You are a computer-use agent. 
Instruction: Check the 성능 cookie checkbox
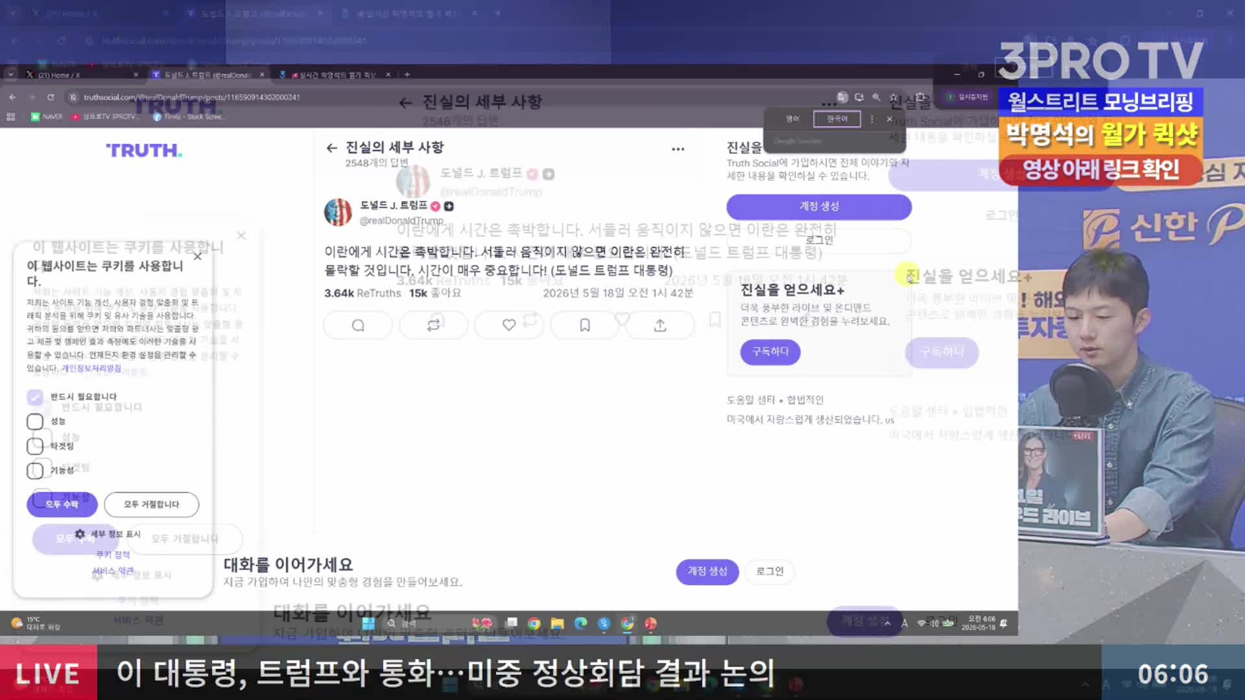(35, 421)
